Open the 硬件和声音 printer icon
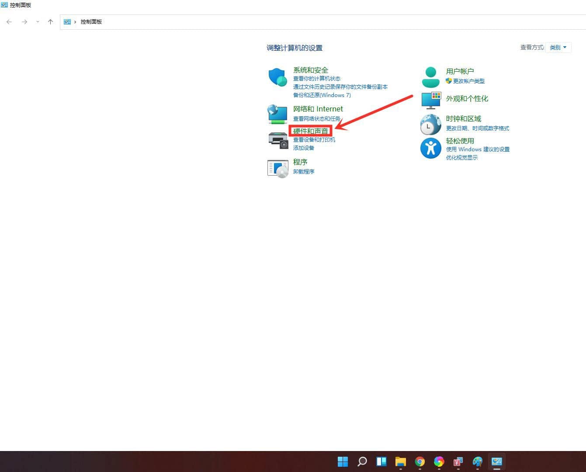This screenshot has height=472, width=586. (278, 140)
